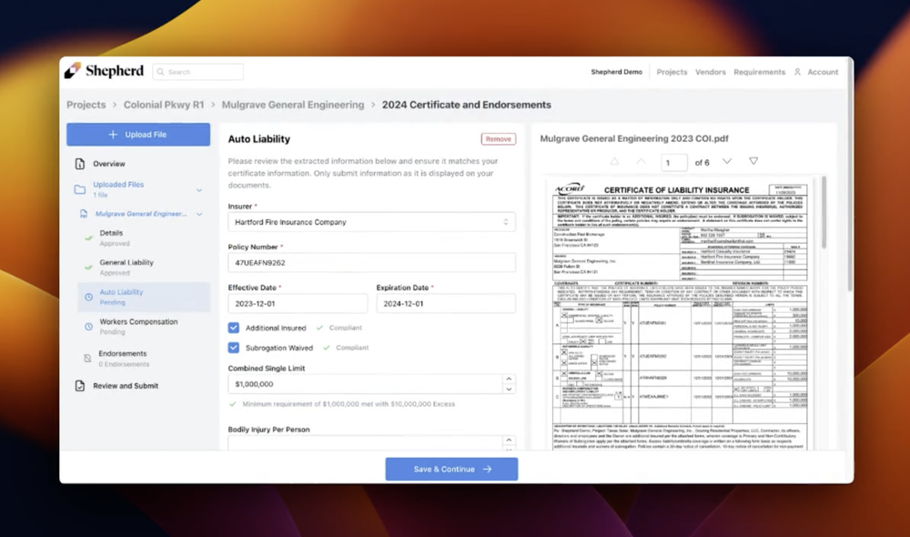This screenshot has height=537, width=910.
Task: Click Save & Continue button
Action: click(x=451, y=469)
